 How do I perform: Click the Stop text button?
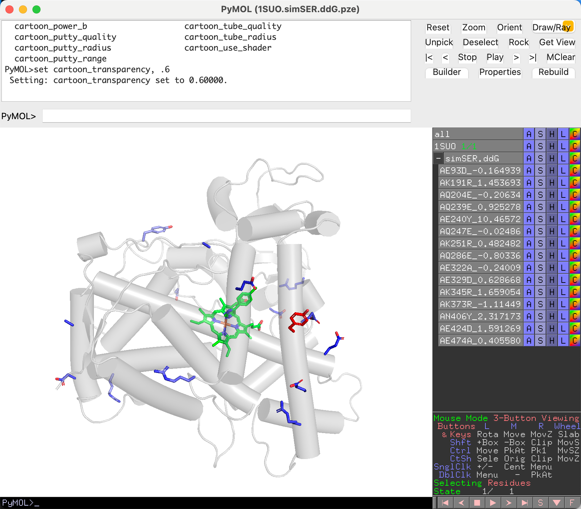(x=467, y=57)
